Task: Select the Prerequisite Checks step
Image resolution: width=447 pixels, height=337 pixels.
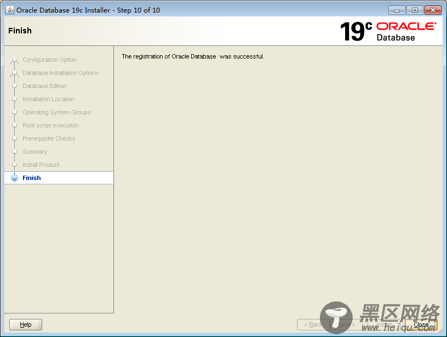Action: click(49, 138)
